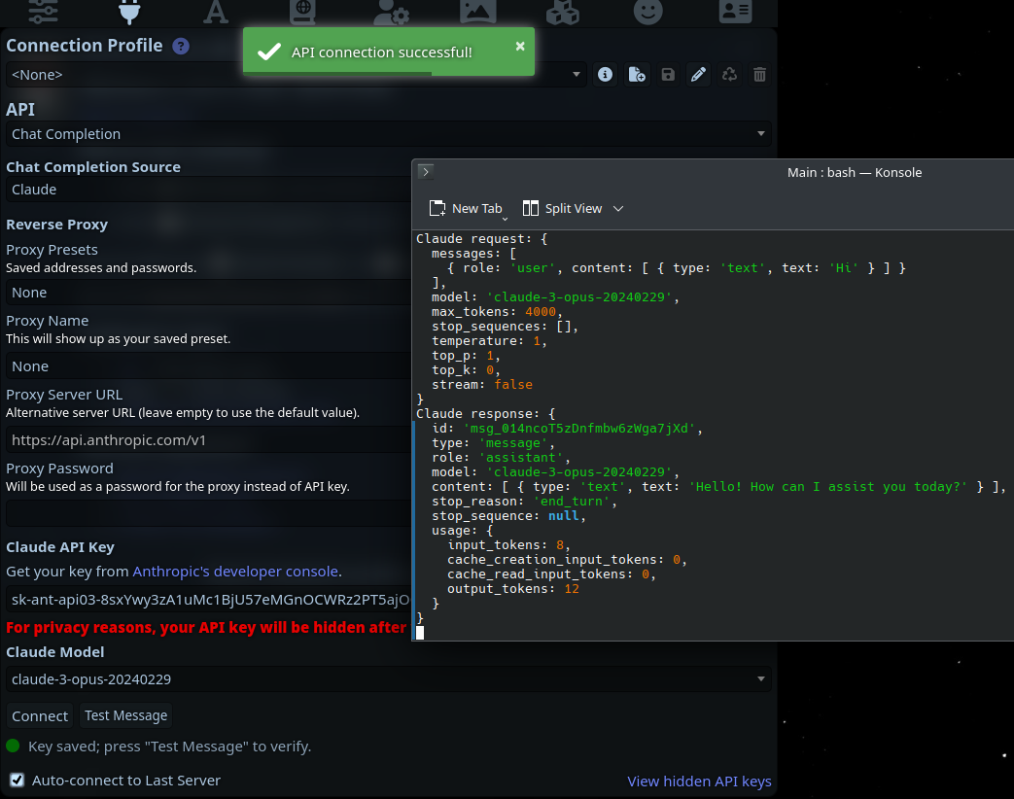Open Proxy Presets None dropdown
The height and width of the screenshot is (799, 1014).
[x=208, y=293]
